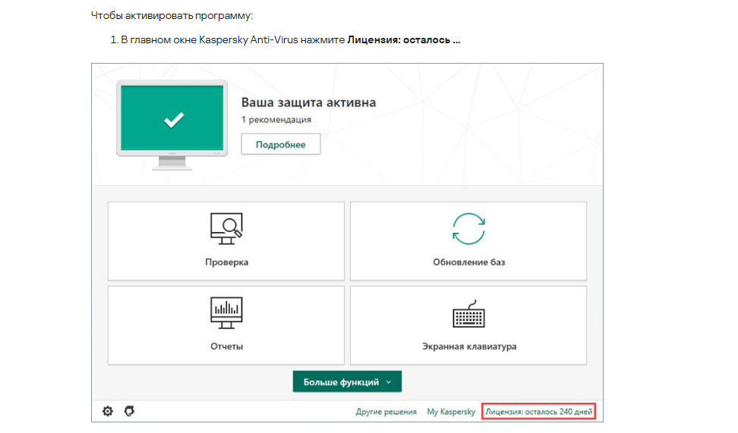Viewport: 738px width, 433px height.
Task: Click the 1 рекомендация text
Action: pyautogui.click(x=276, y=120)
